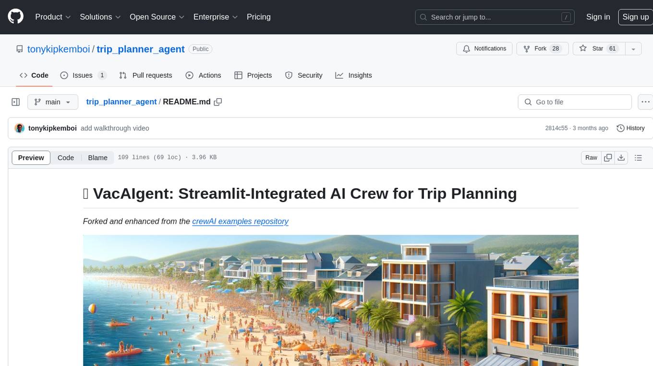This screenshot has height=366, width=653.
Task: Switch to the Code tab
Action: (x=34, y=75)
